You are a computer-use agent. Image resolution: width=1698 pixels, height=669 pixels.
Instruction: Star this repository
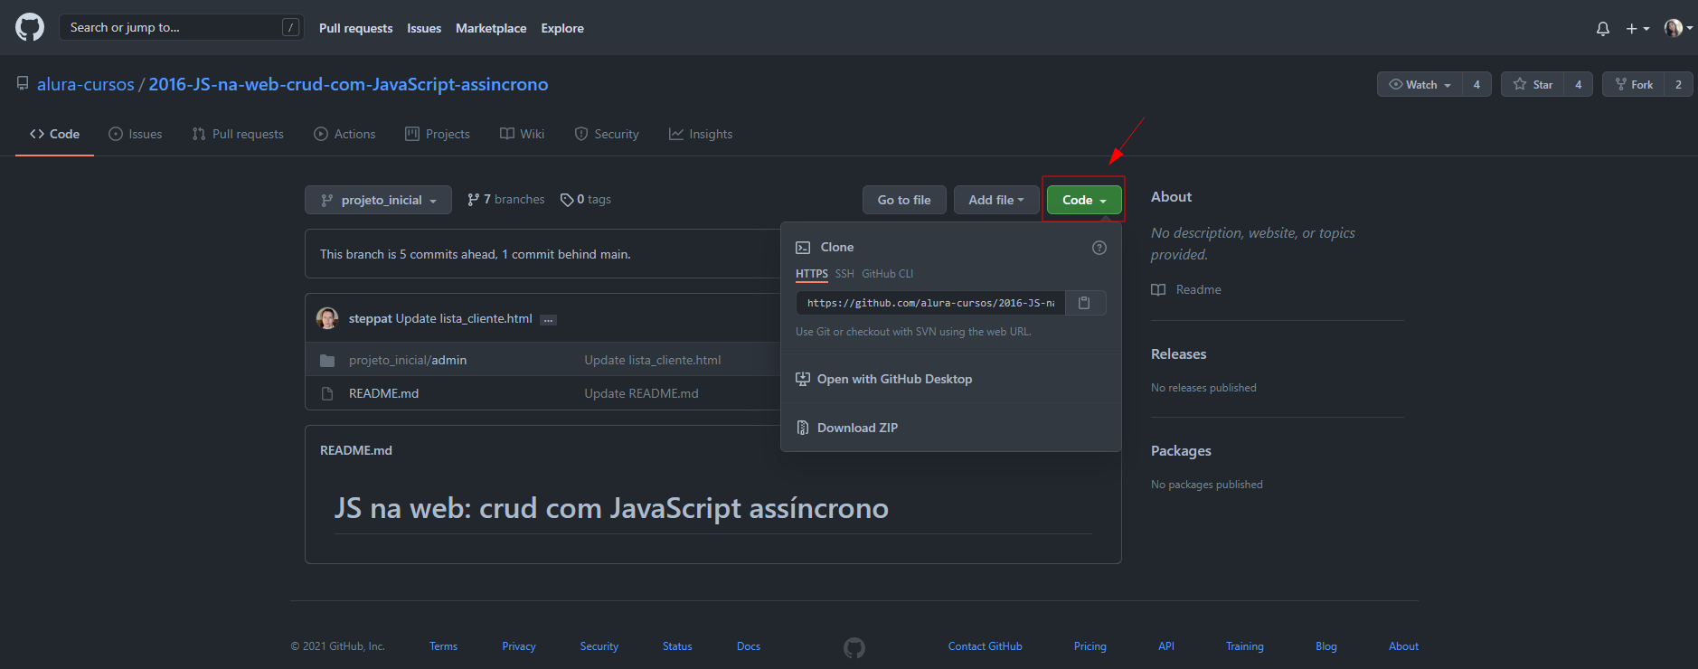point(1533,84)
